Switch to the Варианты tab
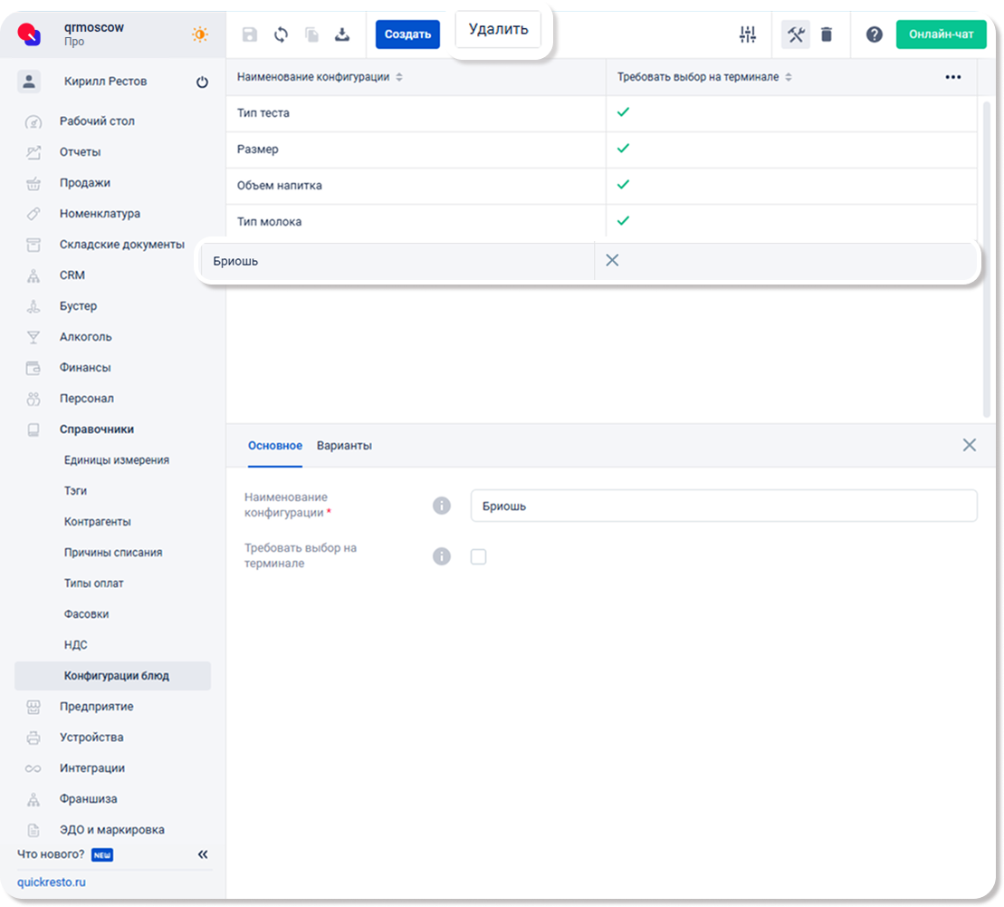1004x907 pixels. tap(345, 446)
